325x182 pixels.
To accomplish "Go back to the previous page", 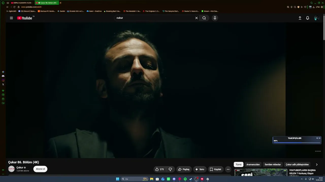I will [x=7, y=7].
